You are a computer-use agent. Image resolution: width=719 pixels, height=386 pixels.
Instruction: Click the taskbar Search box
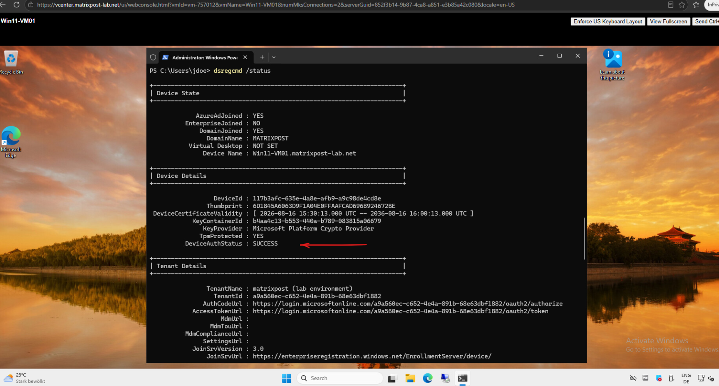pos(340,378)
